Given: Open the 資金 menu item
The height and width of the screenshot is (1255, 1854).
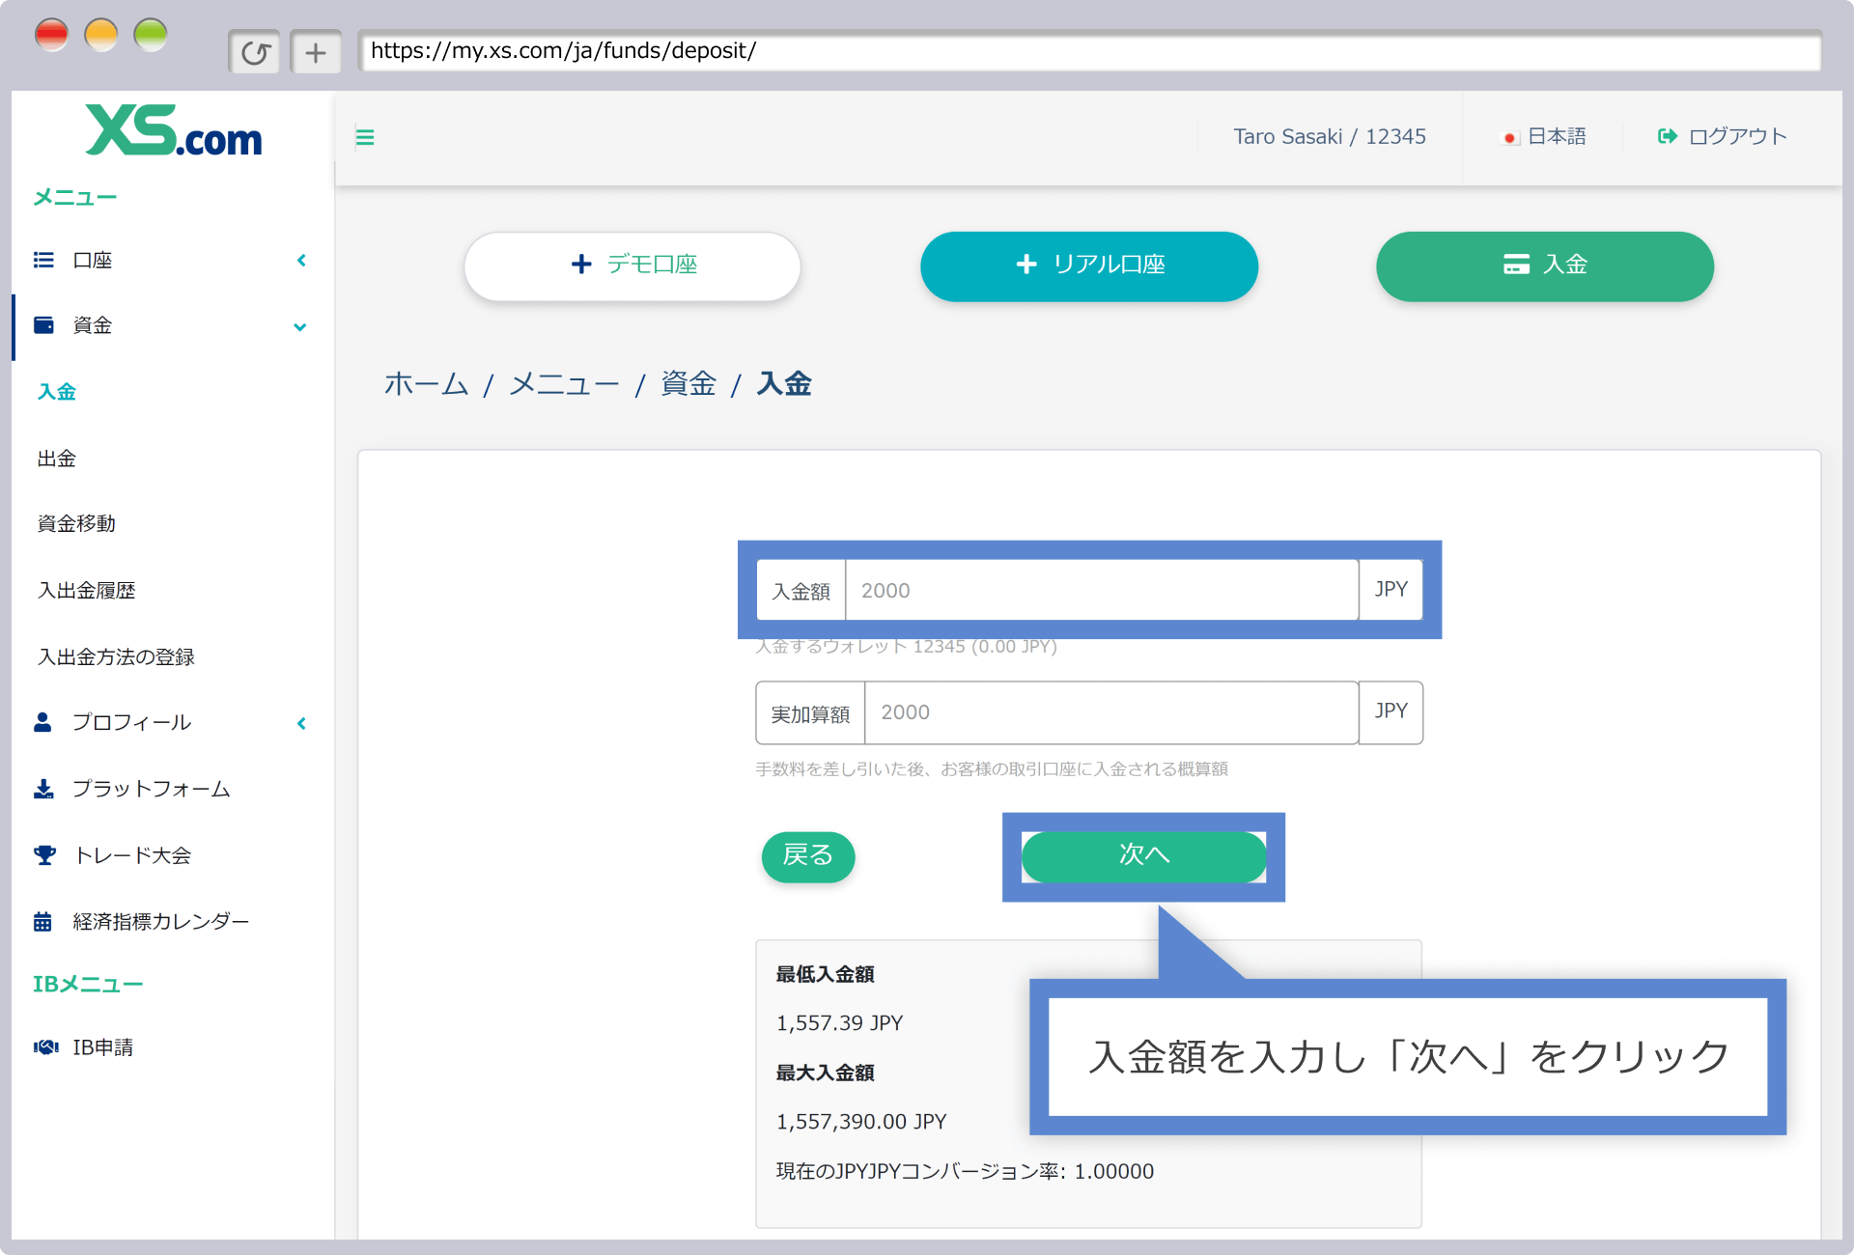Looking at the screenshot, I should click(93, 325).
